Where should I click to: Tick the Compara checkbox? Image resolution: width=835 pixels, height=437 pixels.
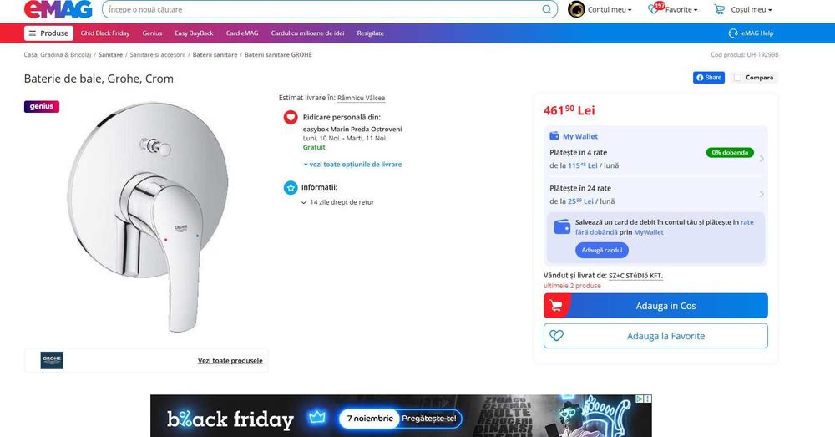[x=737, y=78]
